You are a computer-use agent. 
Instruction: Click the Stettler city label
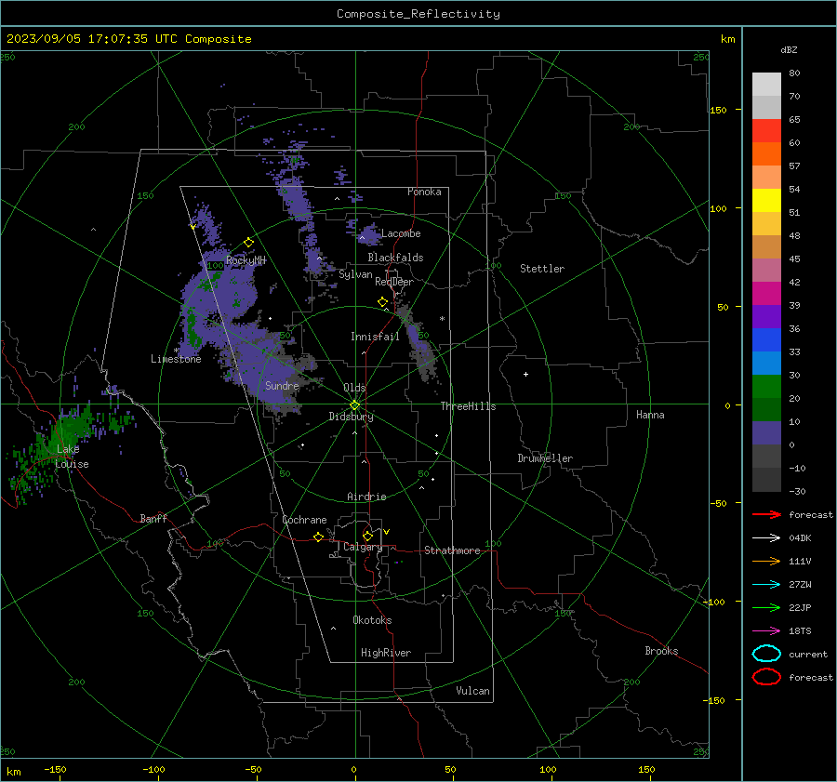tap(542, 269)
